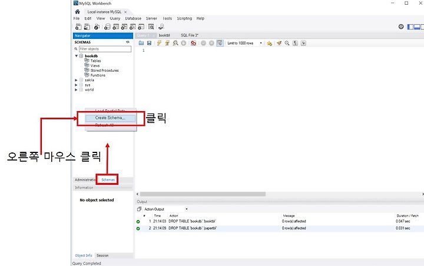This screenshot has width=424, height=266.
Task: Open the Database menu
Action: click(x=133, y=18)
